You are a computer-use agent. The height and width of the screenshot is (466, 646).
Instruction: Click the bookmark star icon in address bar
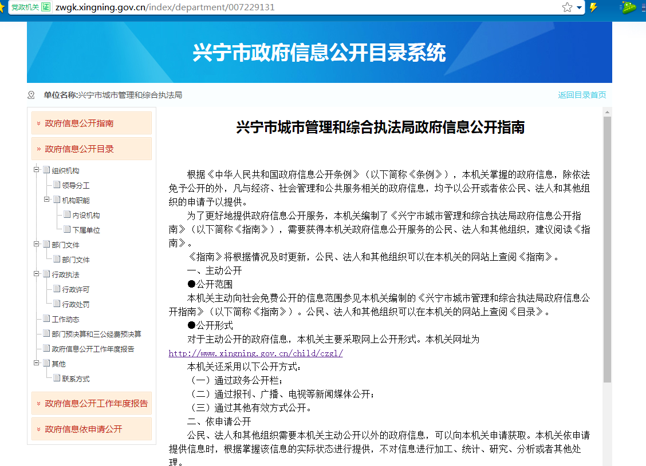point(567,7)
